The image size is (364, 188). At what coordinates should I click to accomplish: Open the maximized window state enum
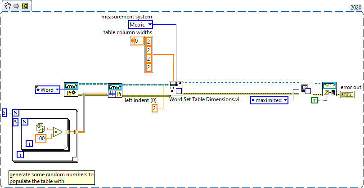(269, 100)
